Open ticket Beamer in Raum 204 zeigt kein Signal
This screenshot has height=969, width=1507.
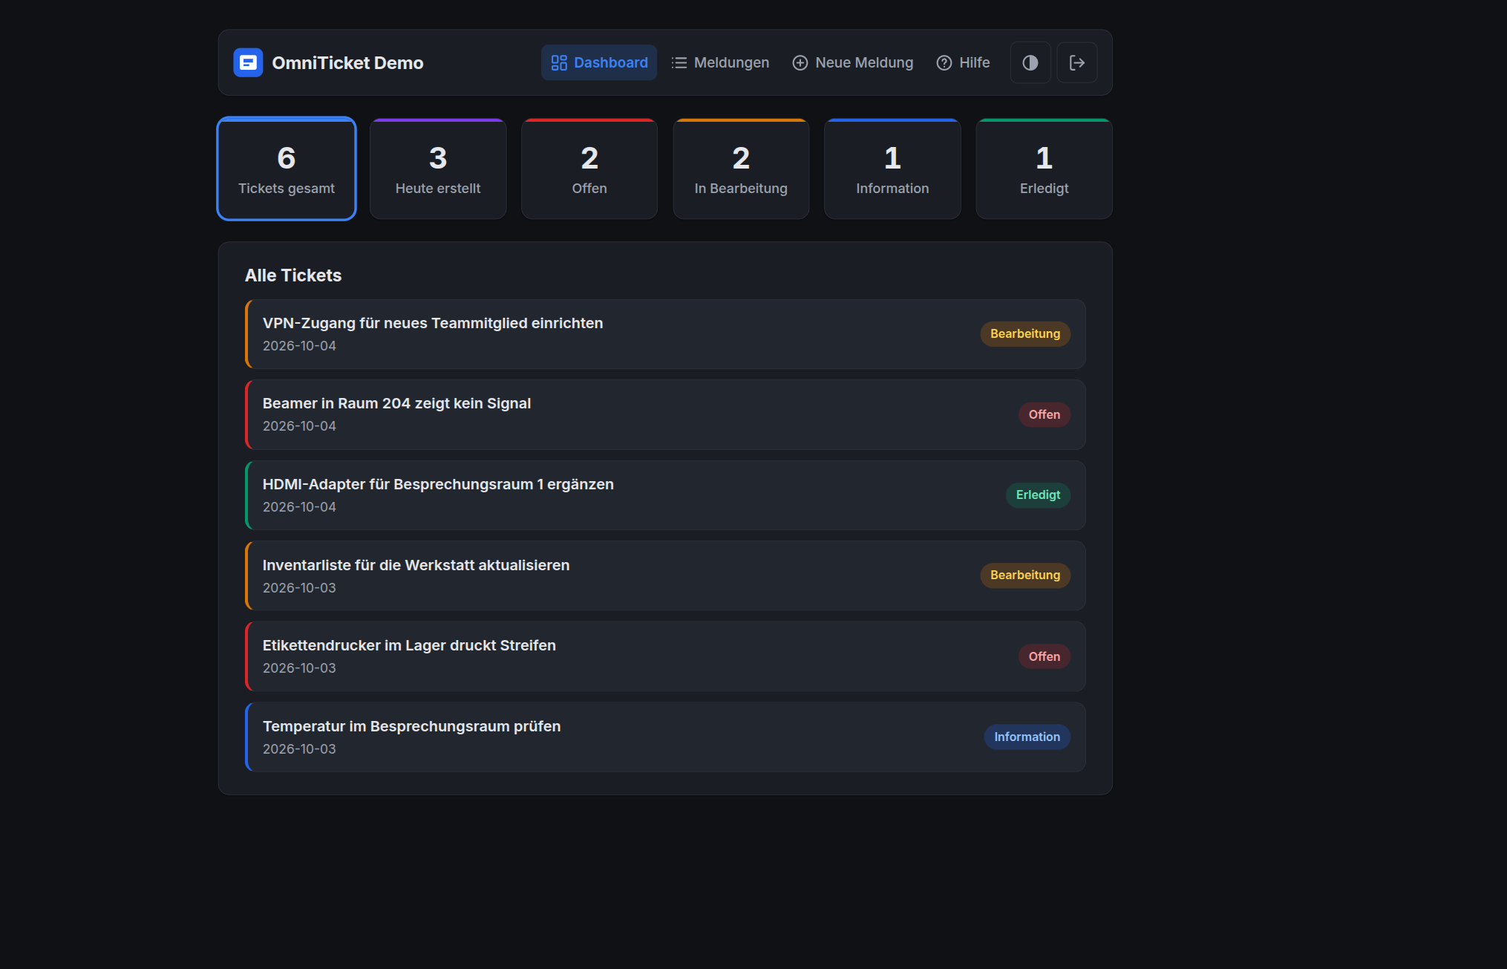tap(665, 414)
